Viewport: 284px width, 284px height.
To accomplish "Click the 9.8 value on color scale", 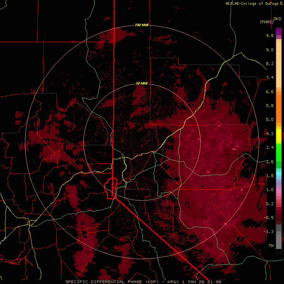I will tap(270, 35).
